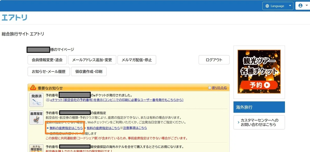Click the メールアドレス追加・変更 button

pyautogui.click(x=92, y=60)
